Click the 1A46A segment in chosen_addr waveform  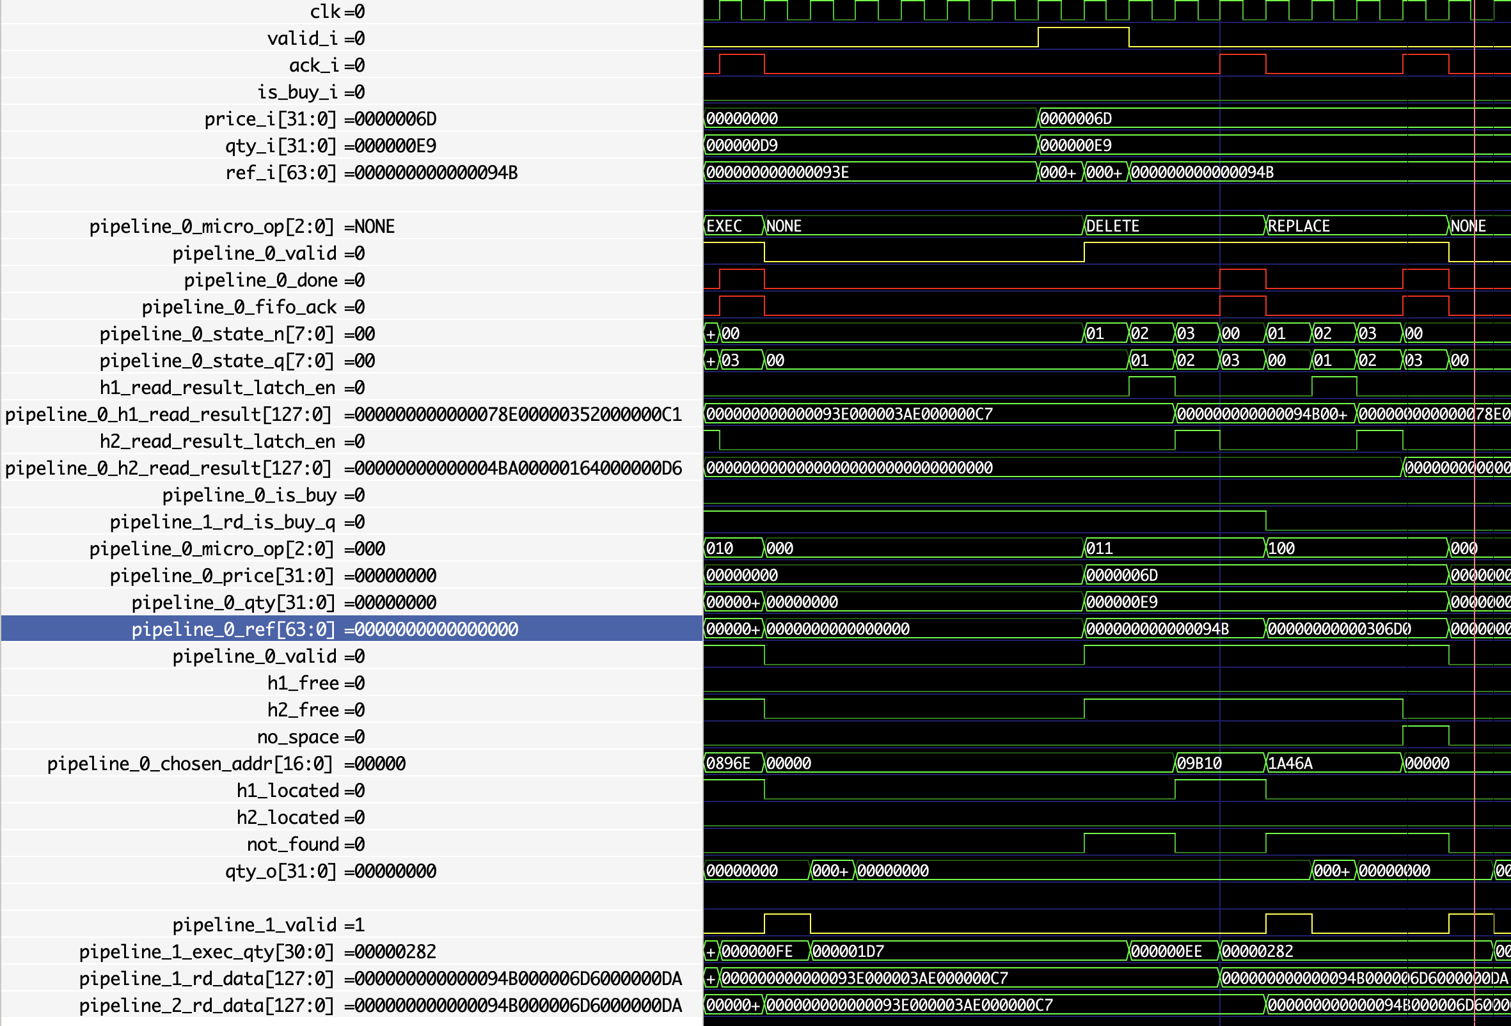point(1334,763)
